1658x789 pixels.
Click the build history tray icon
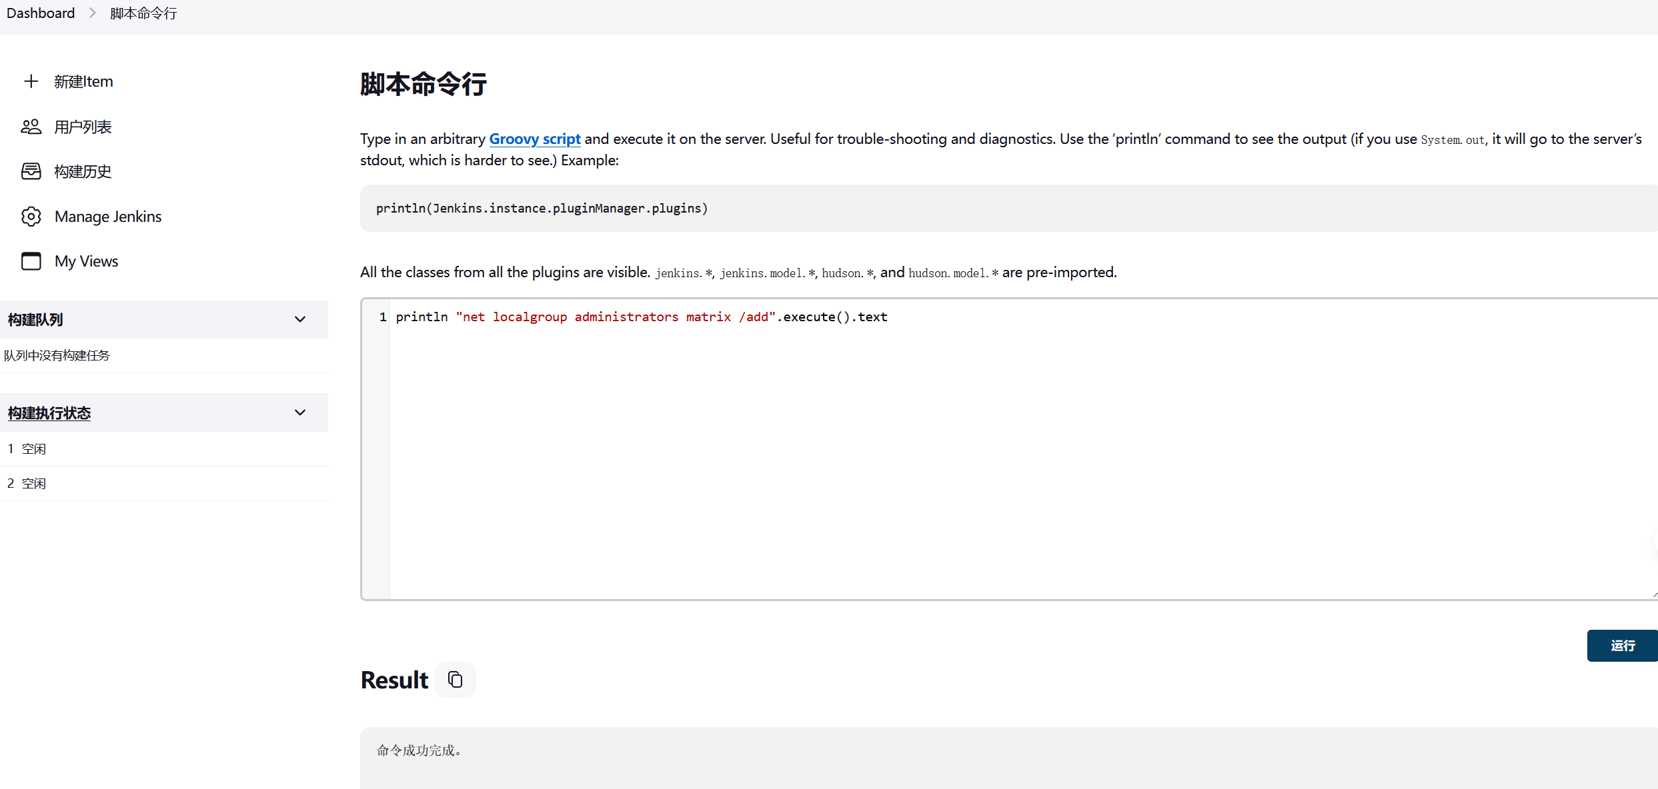coord(31,171)
